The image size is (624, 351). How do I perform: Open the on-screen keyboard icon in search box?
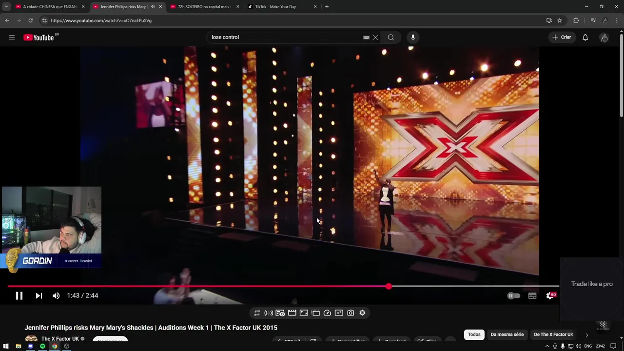366,37
